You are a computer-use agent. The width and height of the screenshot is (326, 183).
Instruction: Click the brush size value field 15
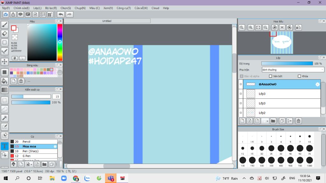57,97
